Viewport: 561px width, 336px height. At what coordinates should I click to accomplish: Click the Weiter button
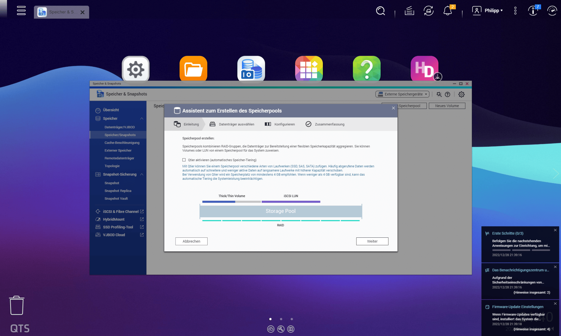(372, 241)
